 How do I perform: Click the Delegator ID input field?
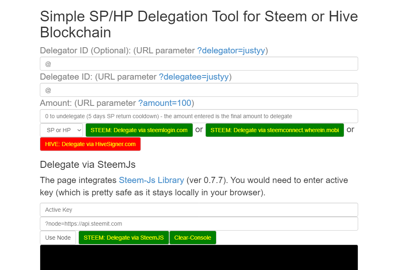(199, 64)
